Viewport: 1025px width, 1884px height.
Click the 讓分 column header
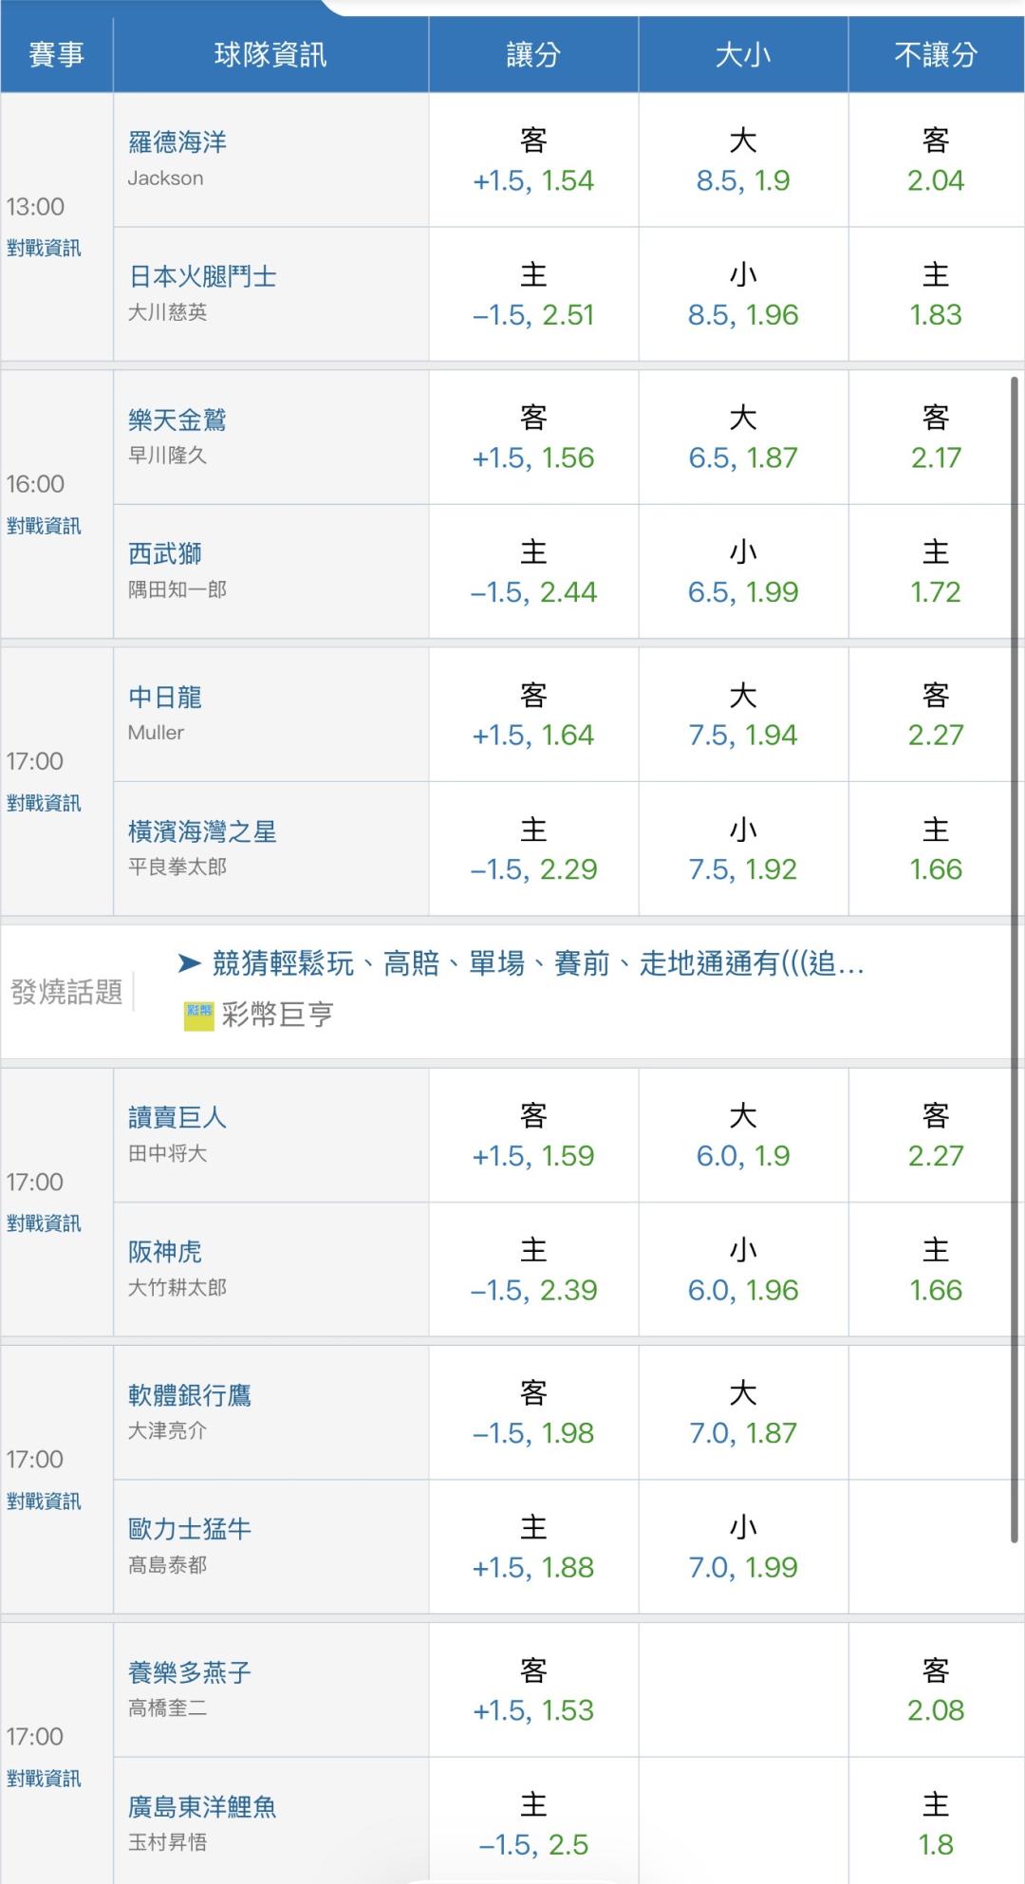coord(533,54)
